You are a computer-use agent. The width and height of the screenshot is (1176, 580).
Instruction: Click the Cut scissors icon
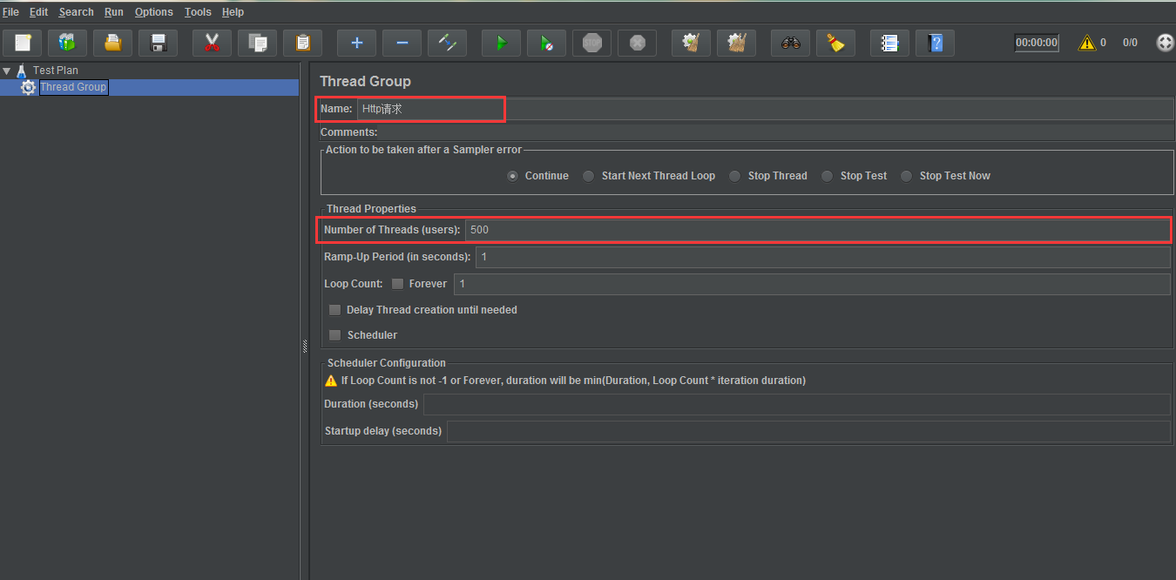coord(212,43)
